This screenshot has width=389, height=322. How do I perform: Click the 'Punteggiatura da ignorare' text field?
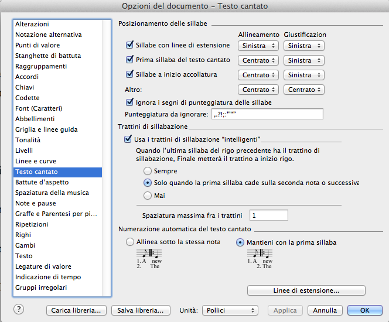click(267, 114)
